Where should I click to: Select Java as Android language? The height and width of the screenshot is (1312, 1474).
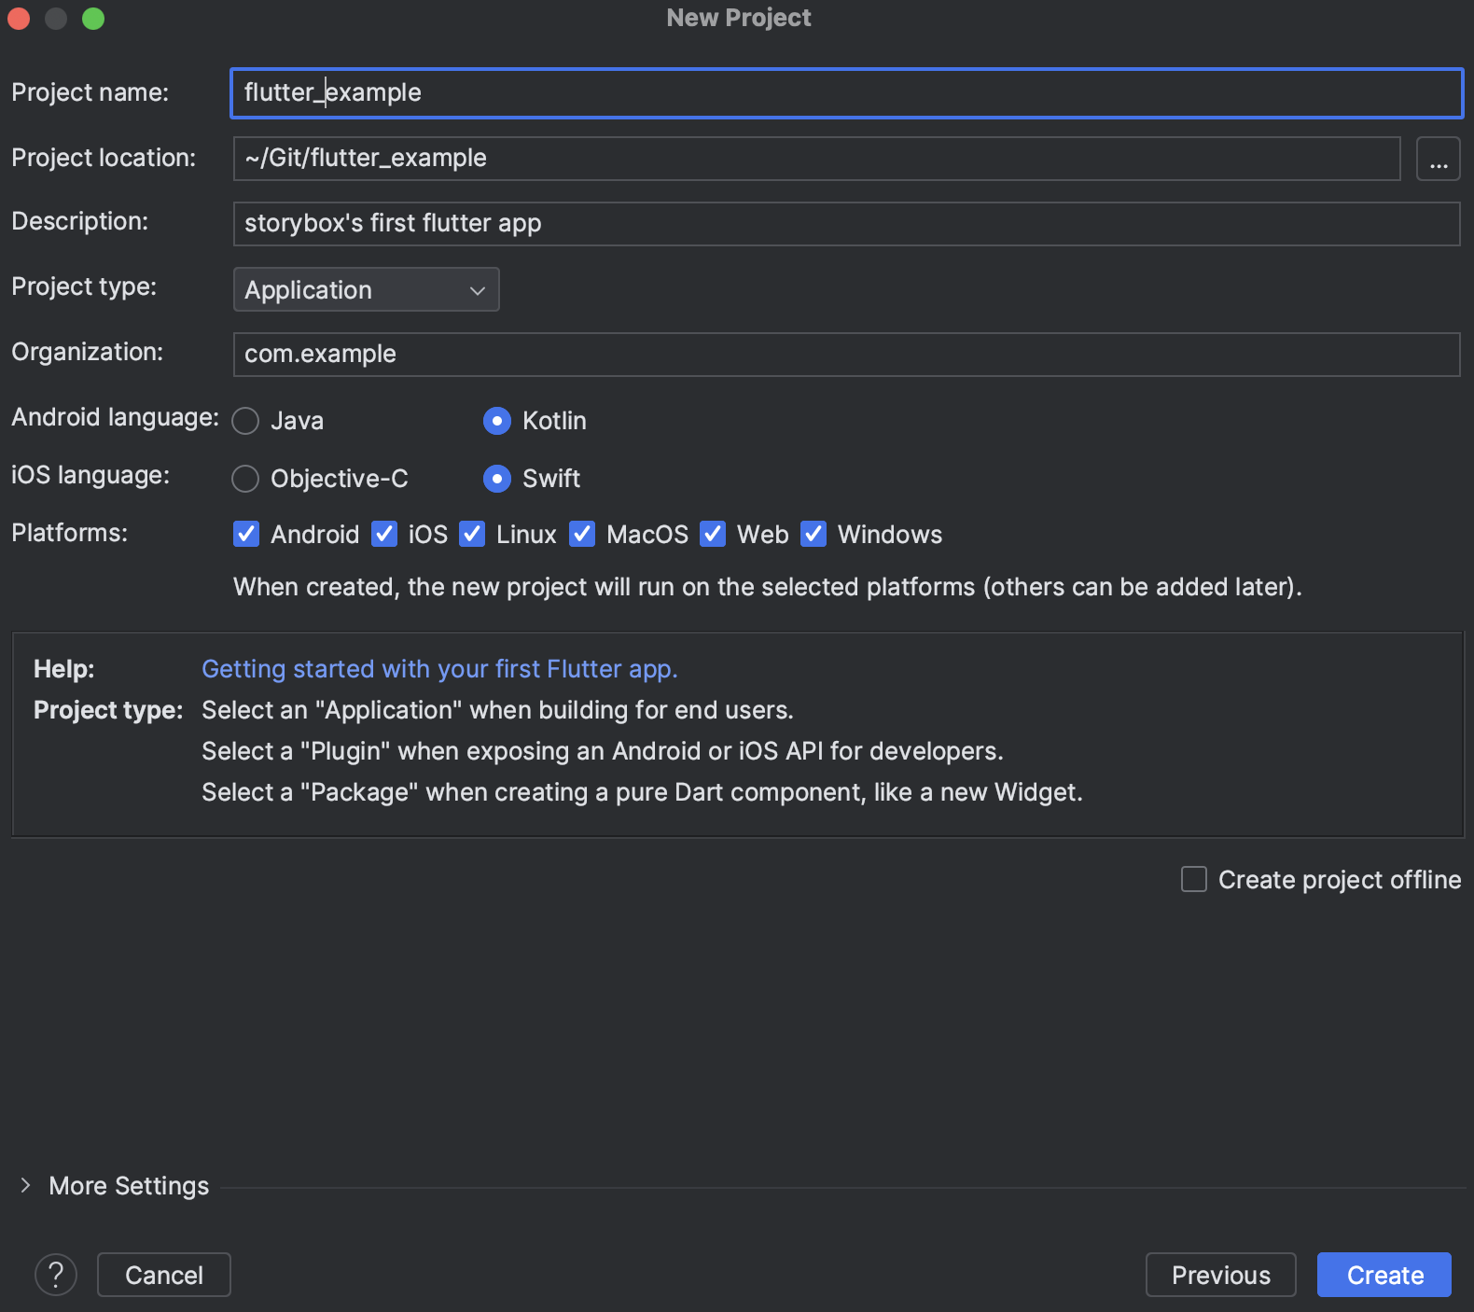point(245,421)
